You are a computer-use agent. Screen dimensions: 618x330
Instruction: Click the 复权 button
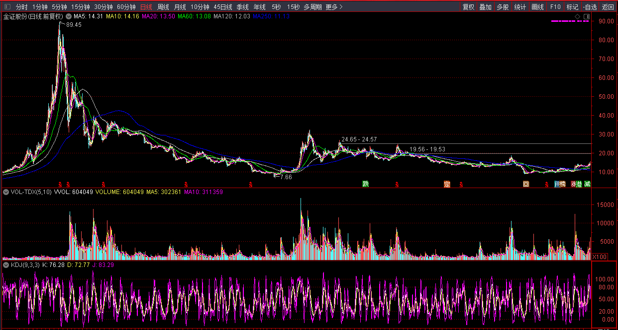(468, 7)
